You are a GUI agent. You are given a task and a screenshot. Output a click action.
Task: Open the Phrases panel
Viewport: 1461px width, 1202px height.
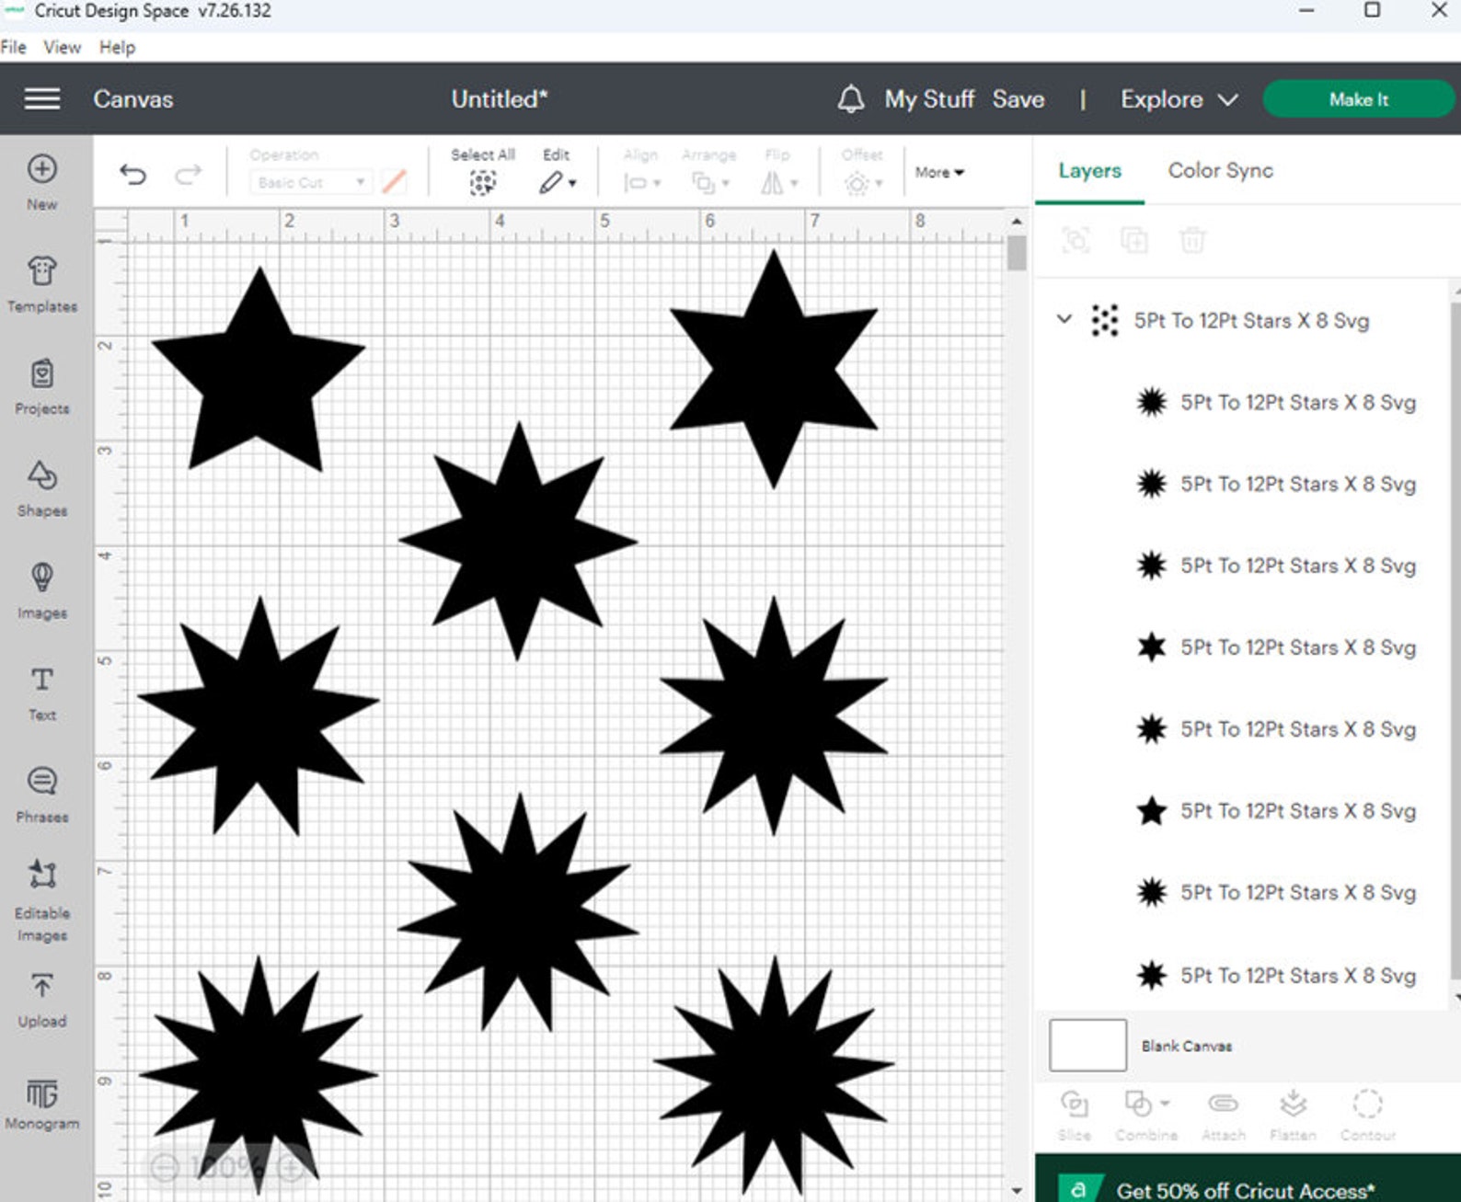point(42,795)
